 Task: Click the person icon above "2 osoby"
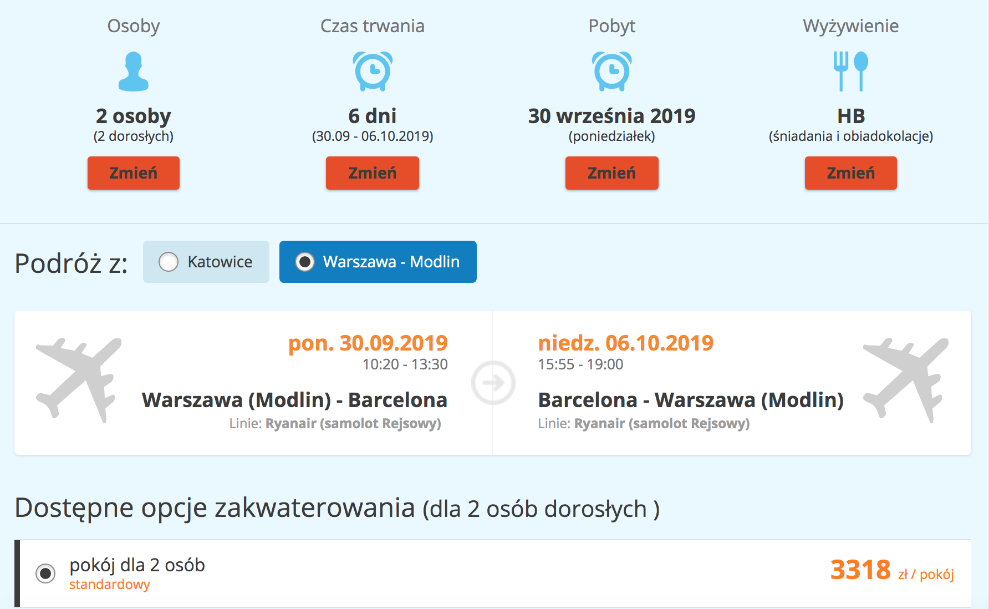pyautogui.click(x=133, y=72)
